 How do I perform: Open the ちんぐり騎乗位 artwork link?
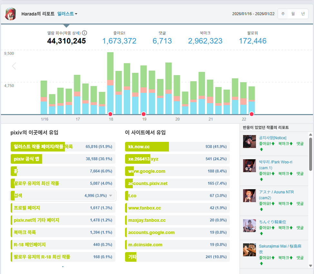[272, 222]
